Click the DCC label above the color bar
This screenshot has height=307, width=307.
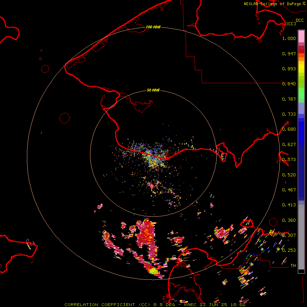[x=299, y=20]
